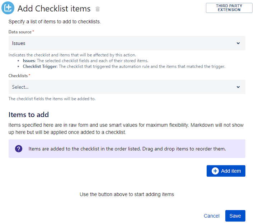This screenshot has height=223, width=254.
Task: Click the Data source field label
Action: coord(20,32)
